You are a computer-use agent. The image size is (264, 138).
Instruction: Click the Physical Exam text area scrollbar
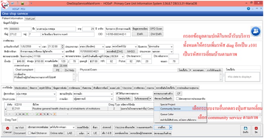(221, 77)
